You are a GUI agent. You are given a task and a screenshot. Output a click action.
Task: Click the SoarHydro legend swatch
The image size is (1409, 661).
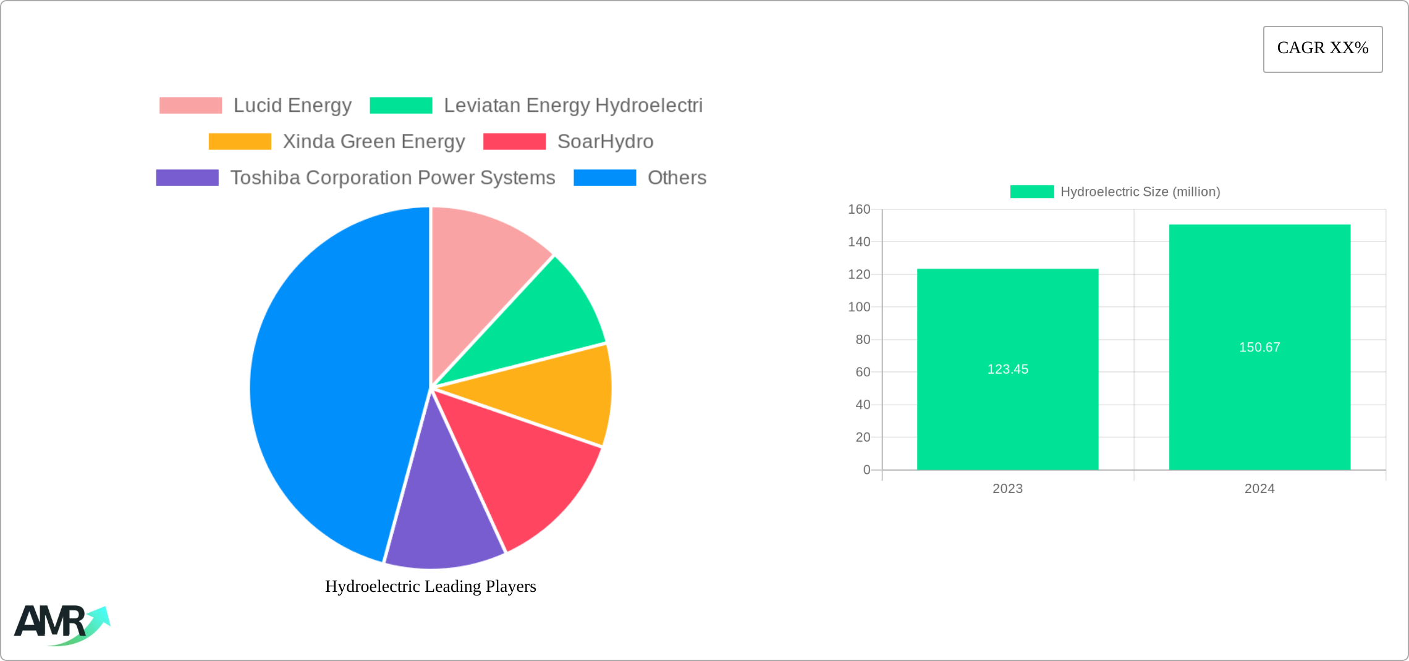click(514, 141)
